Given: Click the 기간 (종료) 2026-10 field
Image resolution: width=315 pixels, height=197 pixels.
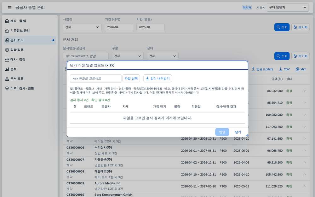Looking at the screenshot, I should [150, 27].
